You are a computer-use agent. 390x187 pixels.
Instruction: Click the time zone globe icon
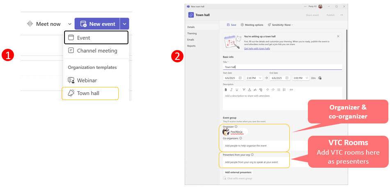tap(320, 78)
